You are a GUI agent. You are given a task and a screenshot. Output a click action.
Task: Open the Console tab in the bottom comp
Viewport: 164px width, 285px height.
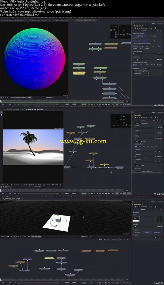point(108,240)
